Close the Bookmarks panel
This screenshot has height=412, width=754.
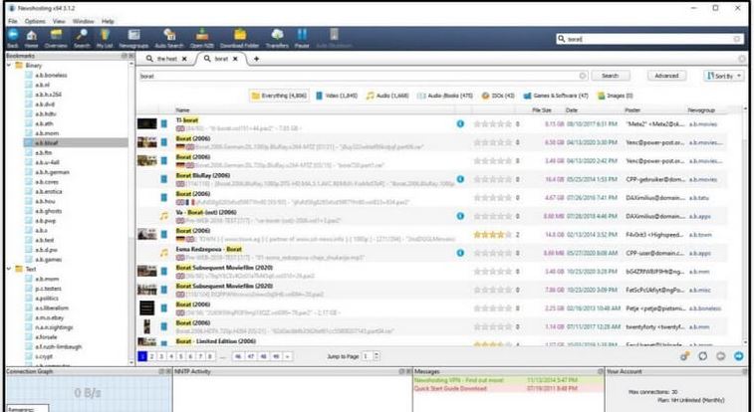130,56
